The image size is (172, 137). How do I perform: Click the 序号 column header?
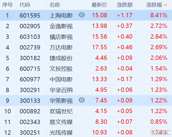pyautogui.click(x=7, y=5)
